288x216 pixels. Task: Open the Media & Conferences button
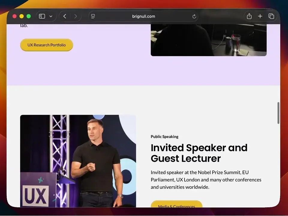[x=176, y=205]
